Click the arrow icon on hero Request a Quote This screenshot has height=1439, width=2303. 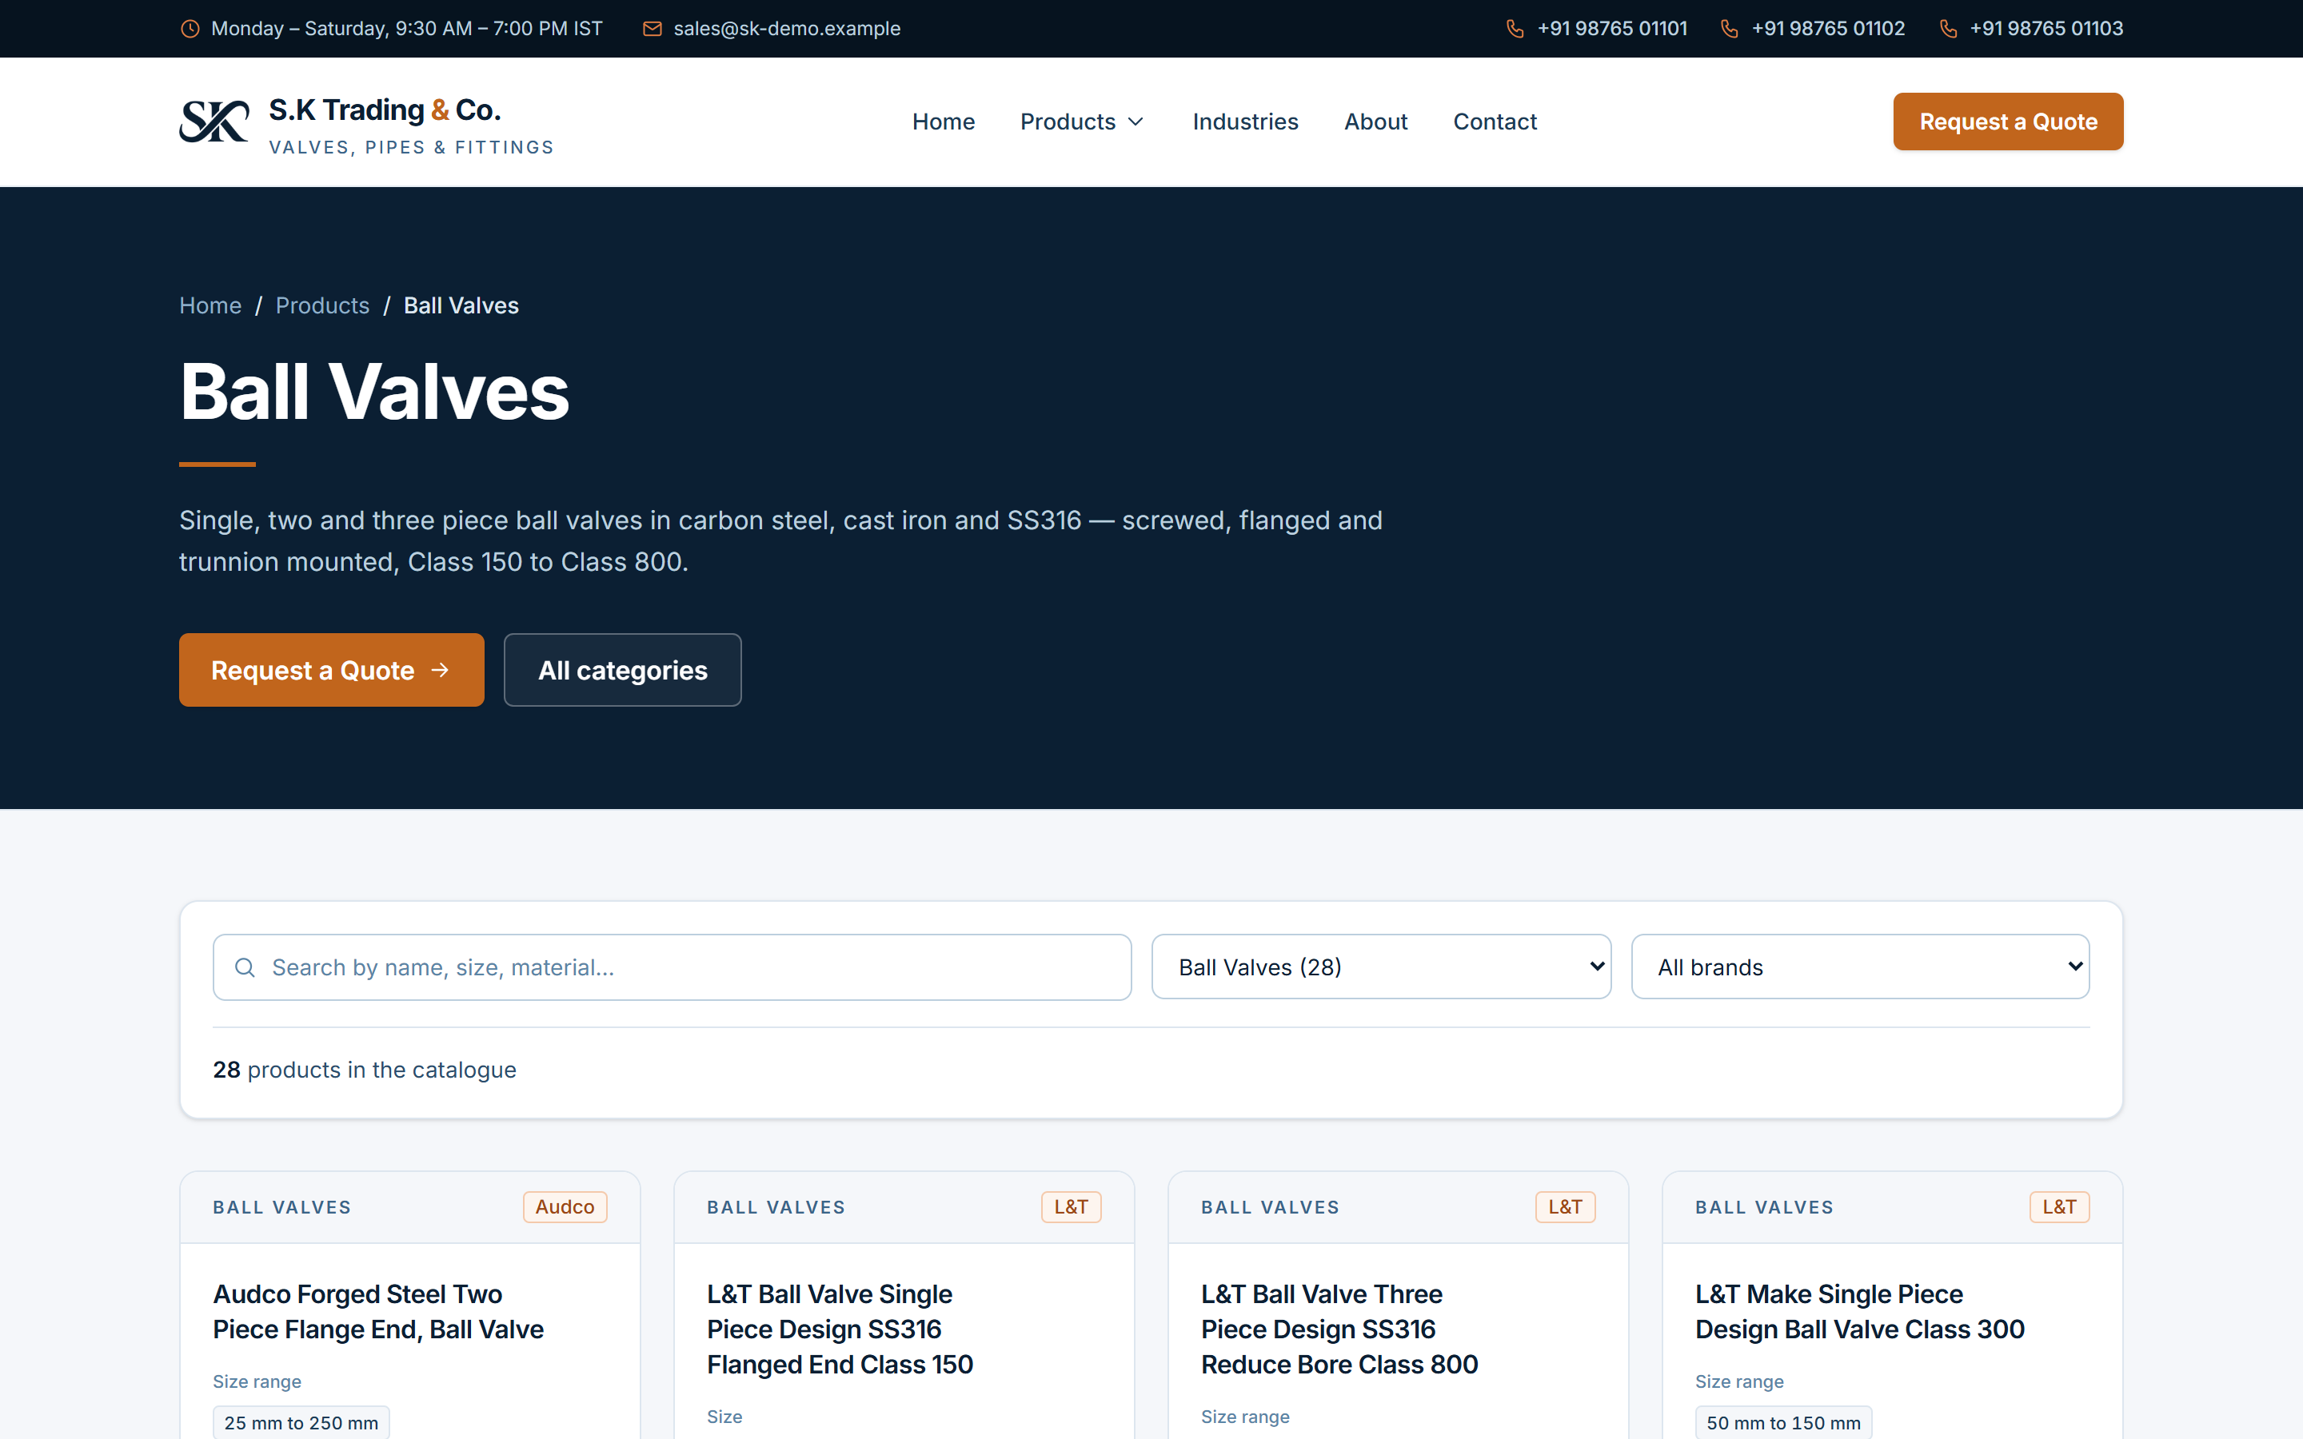click(440, 670)
